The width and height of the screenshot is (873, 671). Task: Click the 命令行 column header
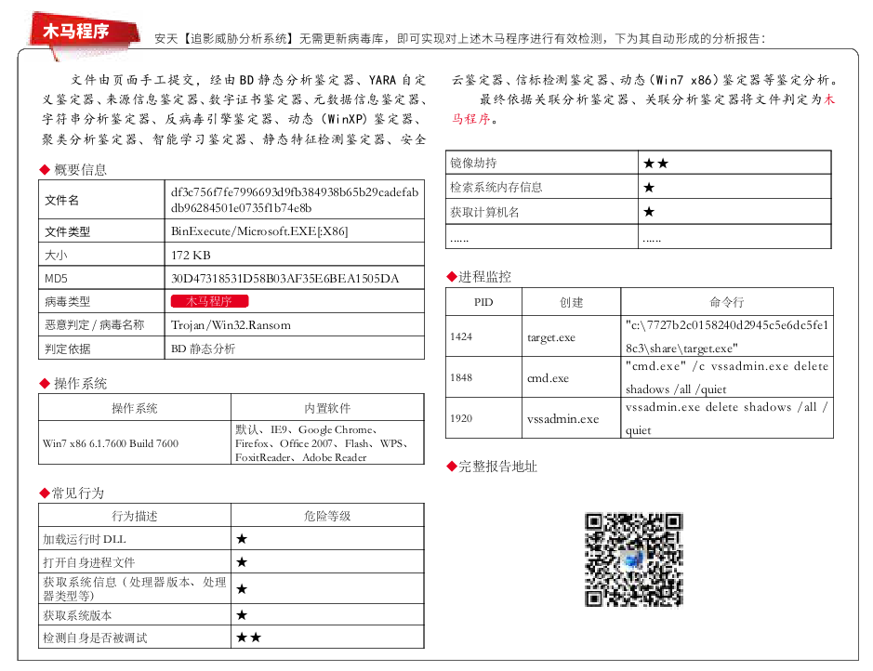pos(726,302)
